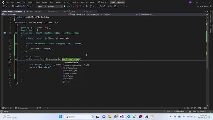Collapse the ReactProductController class on line 10
Screen dimensions: 213x120
click(x=16, y=33)
